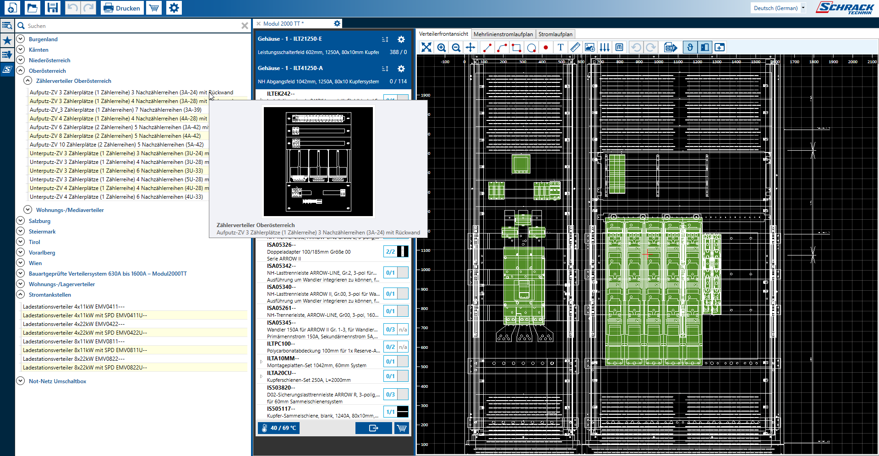Select the line drawing tool
The image size is (879, 456).
click(487, 47)
